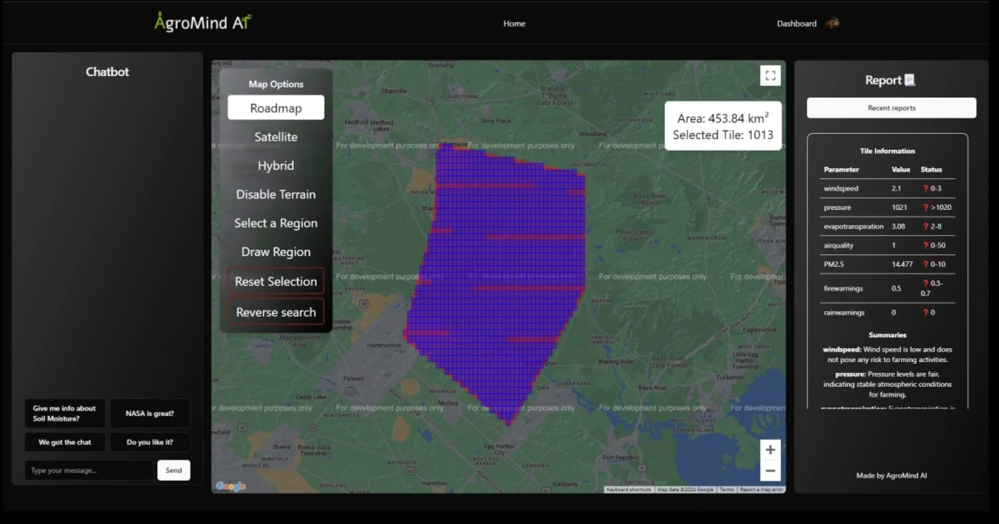Open the Recent reports list
Image resolution: width=999 pixels, height=524 pixels.
click(x=891, y=108)
